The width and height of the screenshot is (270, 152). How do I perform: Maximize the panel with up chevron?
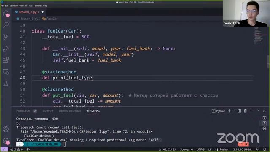tap(258, 111)
